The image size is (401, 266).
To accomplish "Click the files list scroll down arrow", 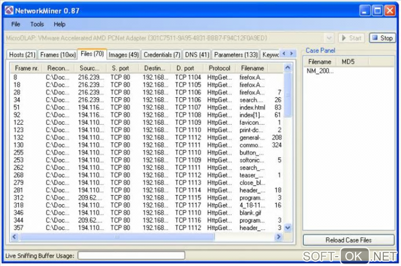I will click(288, 228).
